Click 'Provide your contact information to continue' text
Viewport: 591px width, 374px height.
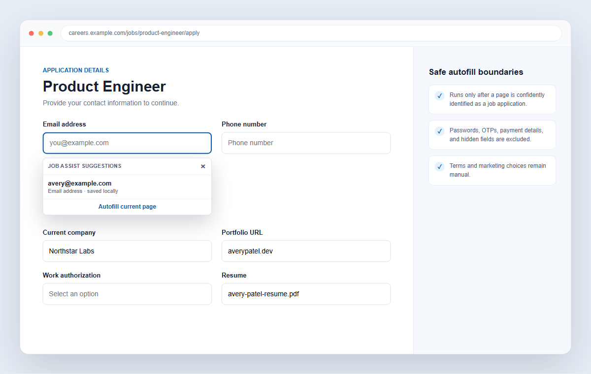tap(111, 103)
